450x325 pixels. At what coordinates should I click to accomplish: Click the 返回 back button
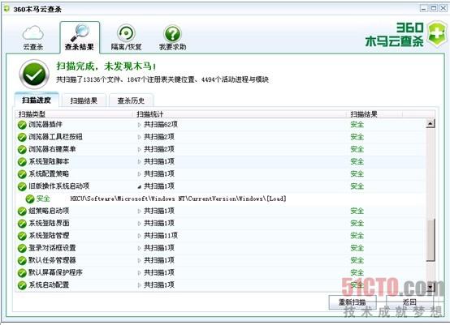pos(409,302)
